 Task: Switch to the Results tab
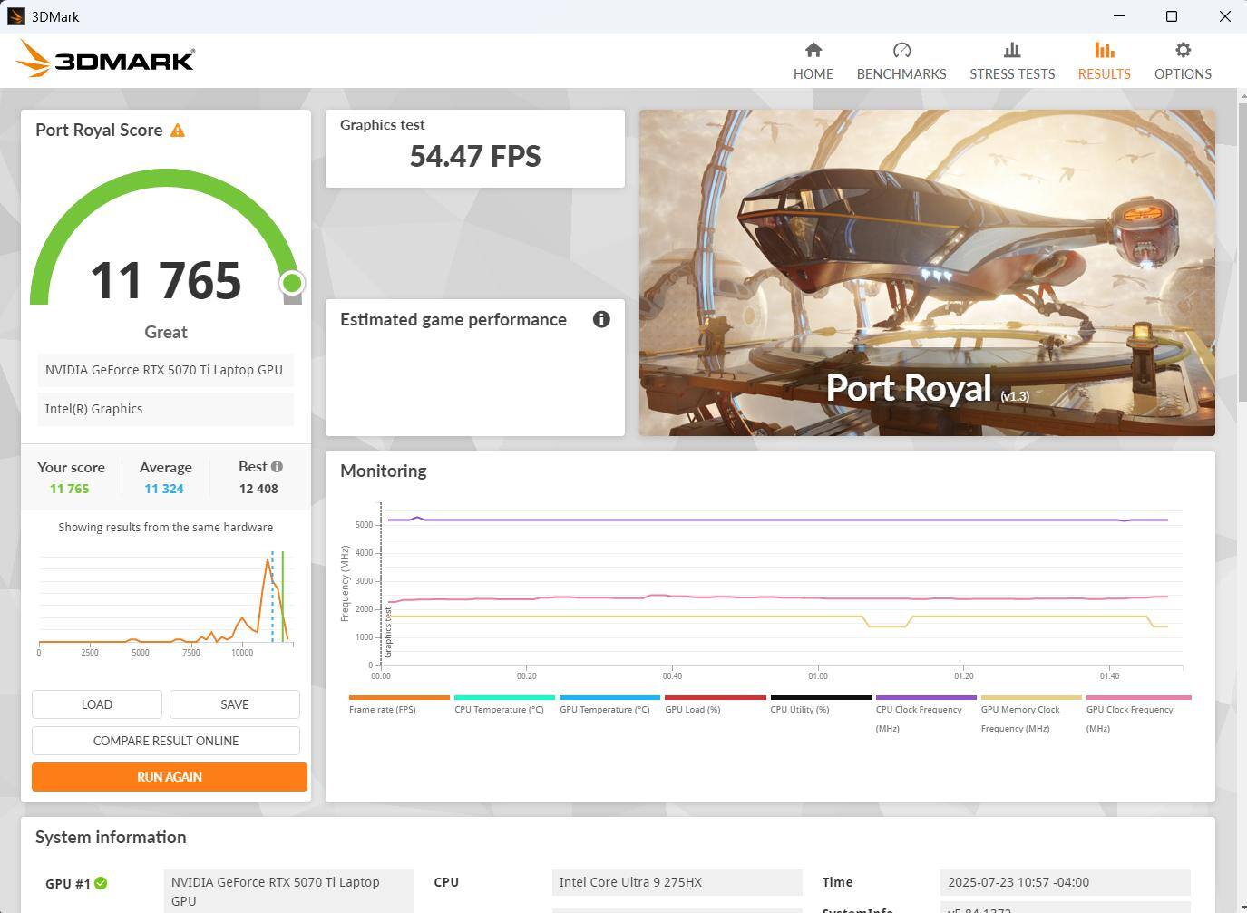[x=1104, y=61]
